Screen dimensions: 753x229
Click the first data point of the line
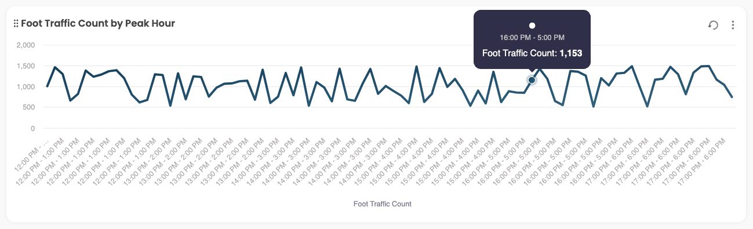(x=48, y=86)
